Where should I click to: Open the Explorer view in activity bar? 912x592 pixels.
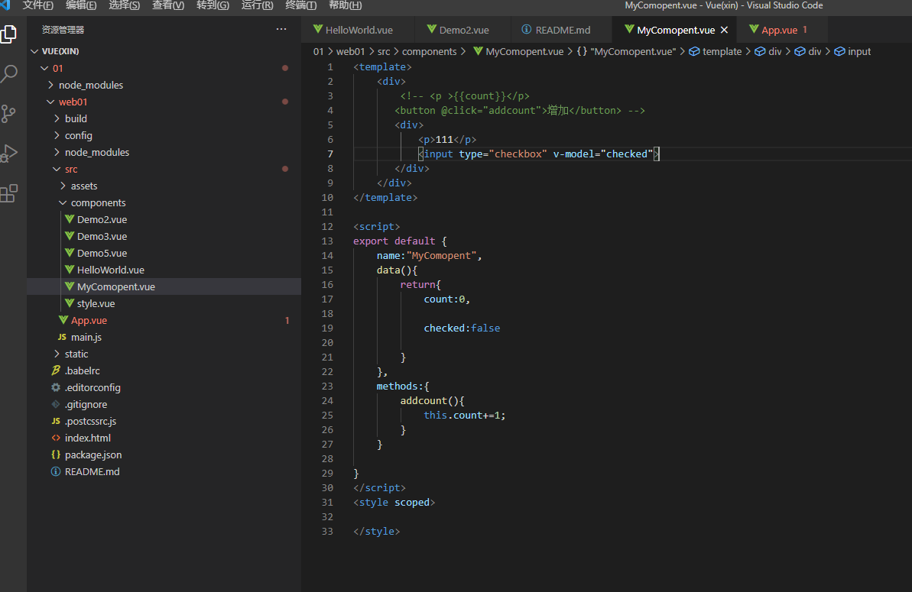click(x=8, y=34)
